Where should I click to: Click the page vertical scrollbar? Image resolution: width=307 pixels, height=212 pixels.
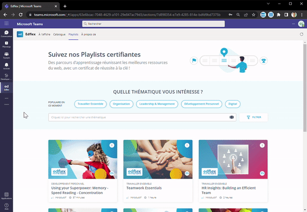pyautogui.click(x=305, y=88)
